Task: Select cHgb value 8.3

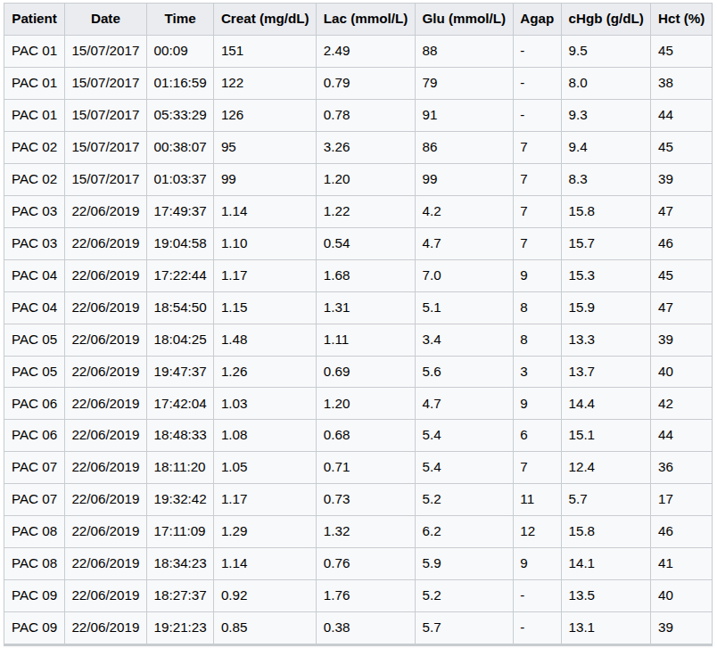Action: (x=606, y=179)
